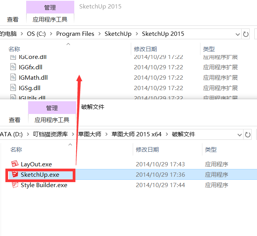Open 查看 tab in SketchUp 2015 window

pos(13,19)
